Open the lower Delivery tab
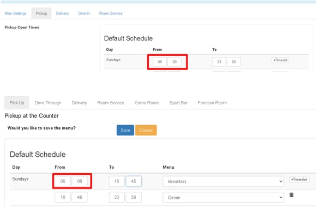The image size is (331, 218). pos(80,103)
